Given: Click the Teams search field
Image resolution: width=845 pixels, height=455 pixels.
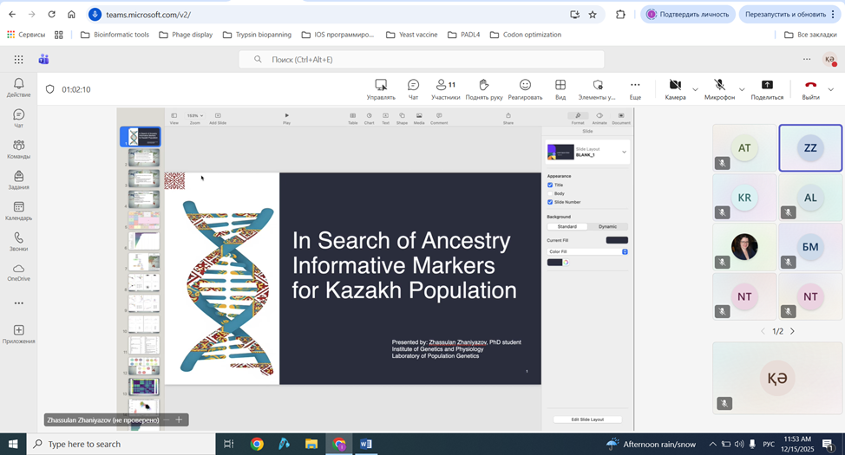Looking at the screenshot, I should tap(422, 59).
